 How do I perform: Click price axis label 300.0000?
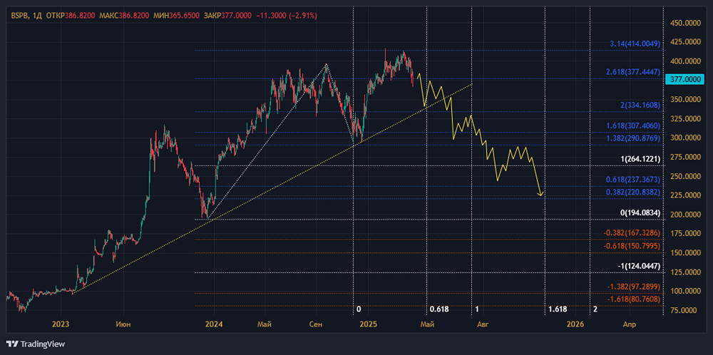(686, 138)
